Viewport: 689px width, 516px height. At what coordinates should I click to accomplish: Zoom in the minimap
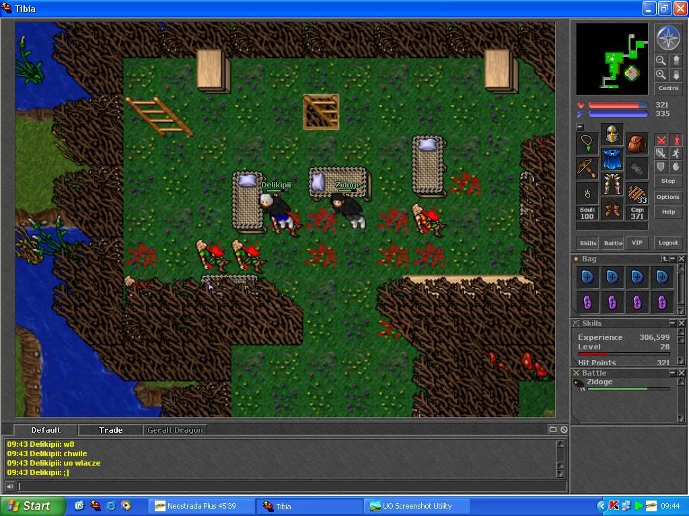click(661, 75)
